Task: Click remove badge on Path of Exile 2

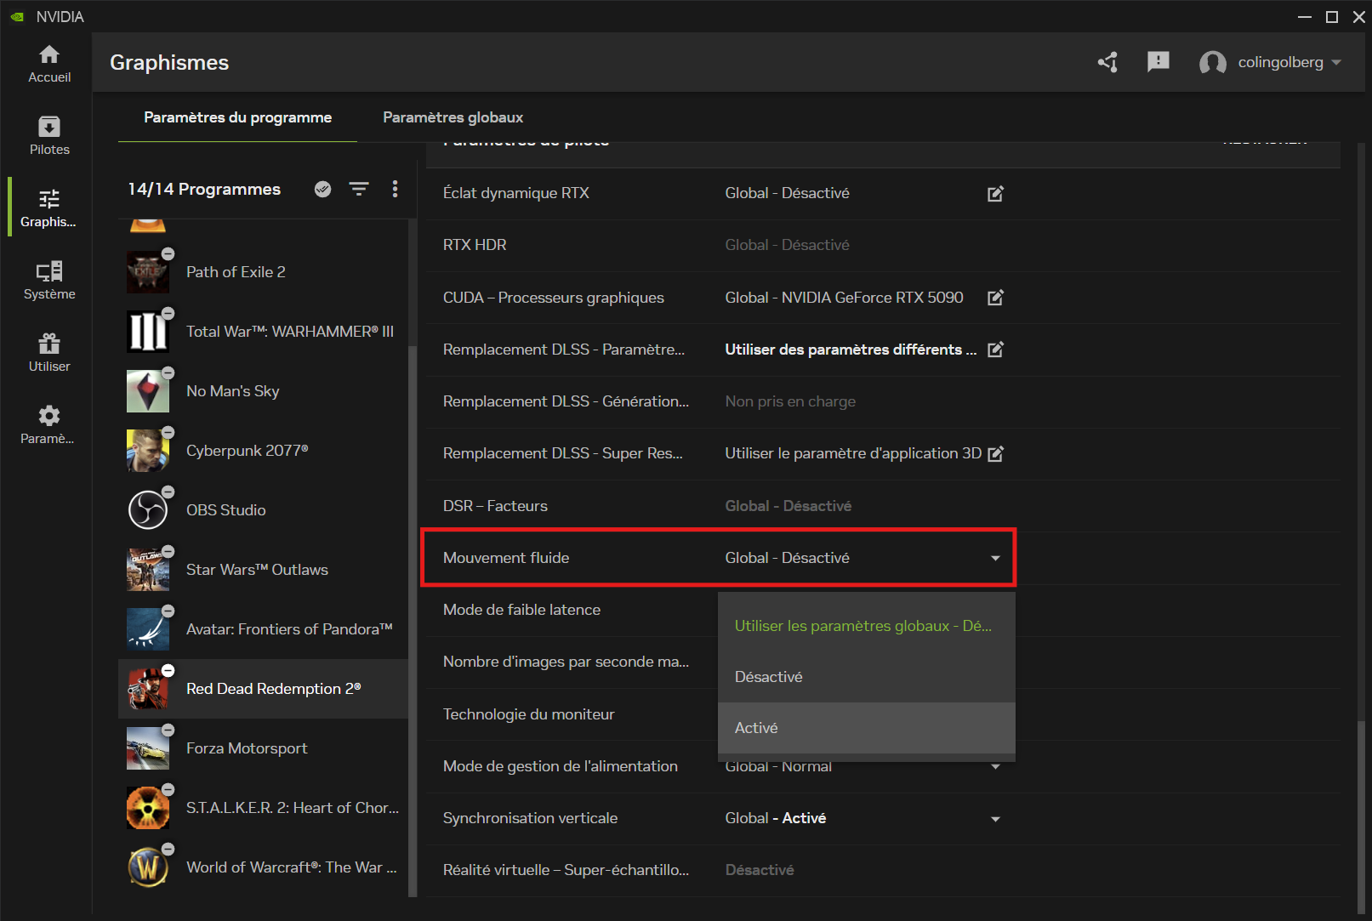Action: pos(168,254)
